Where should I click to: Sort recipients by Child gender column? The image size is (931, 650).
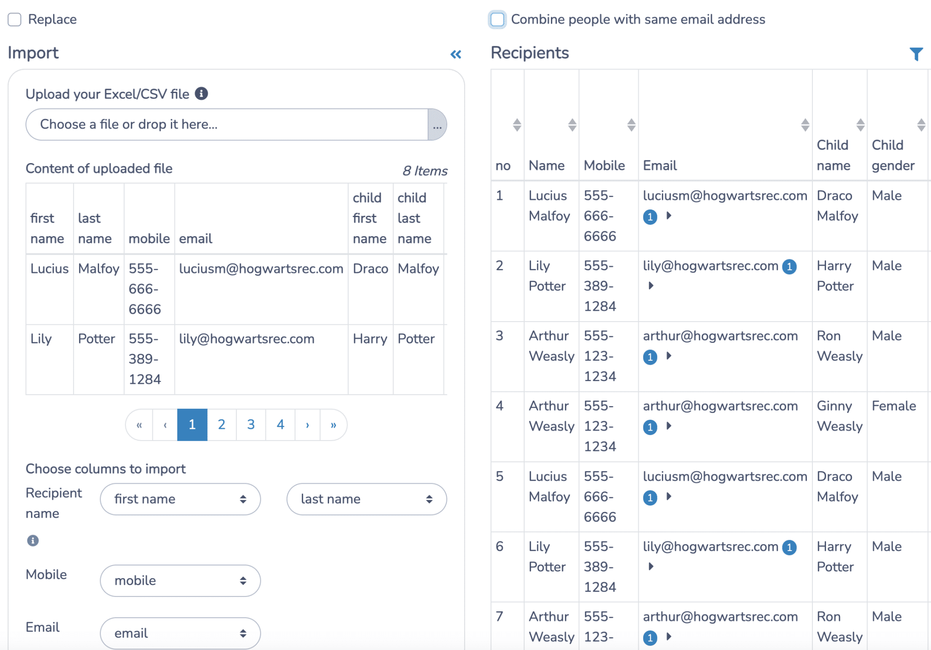[x=921, y=125]
